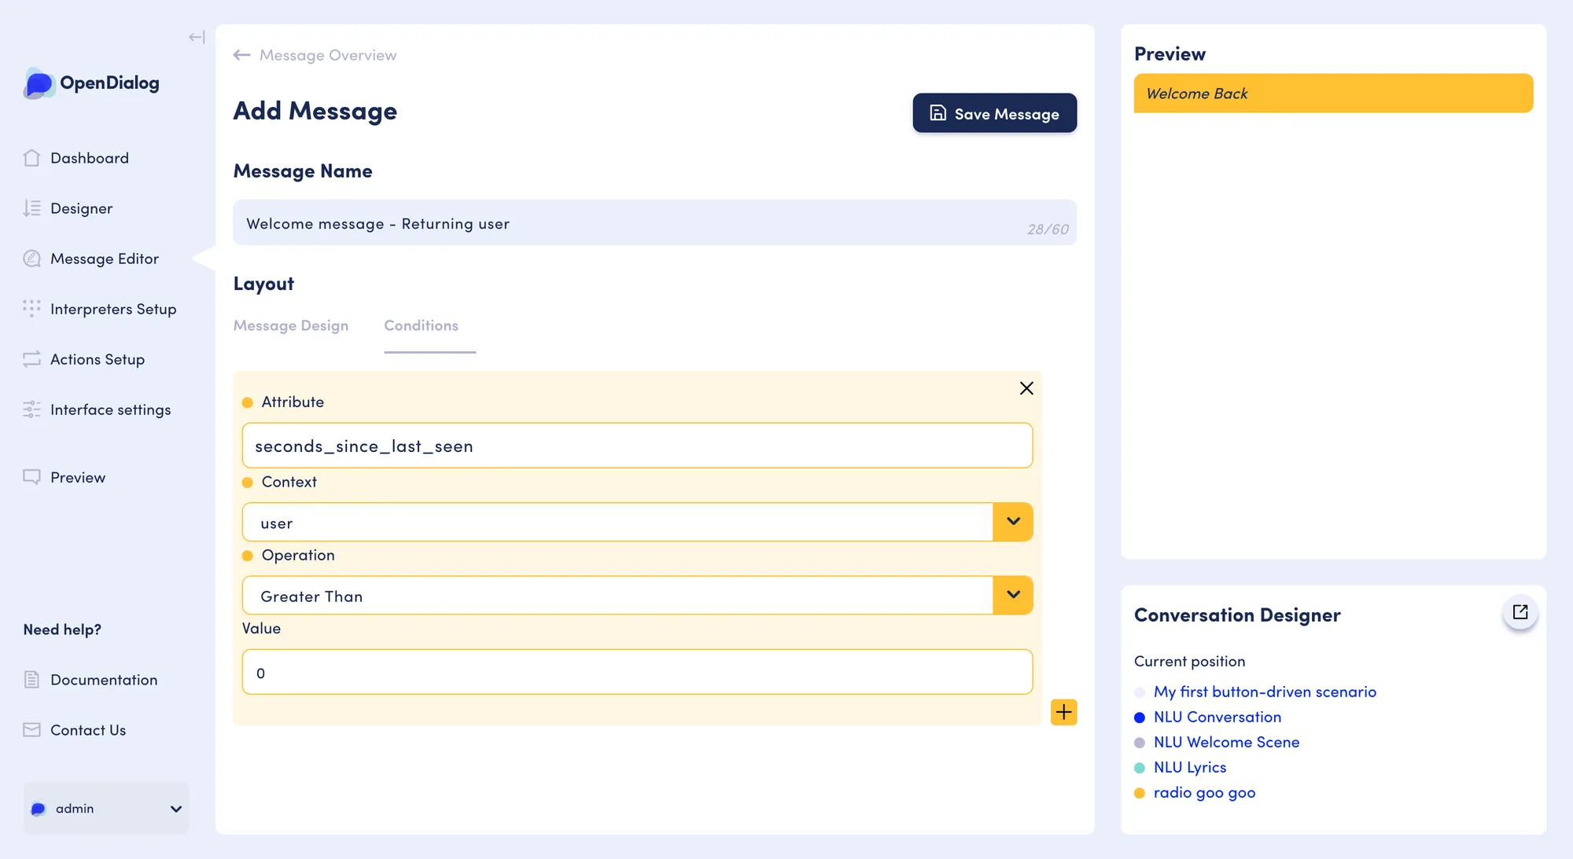Return to Message Overview
1573x859 pixels.
click(328, 55)
